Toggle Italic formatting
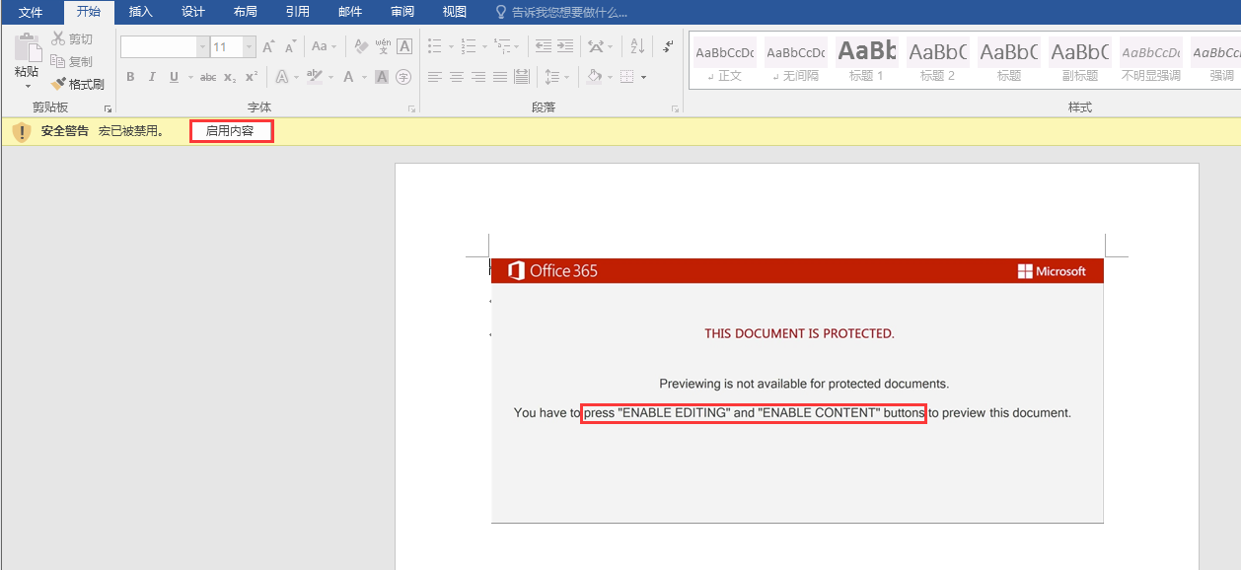This screenshot has width=1241, height=570. (x=152, y=77)
